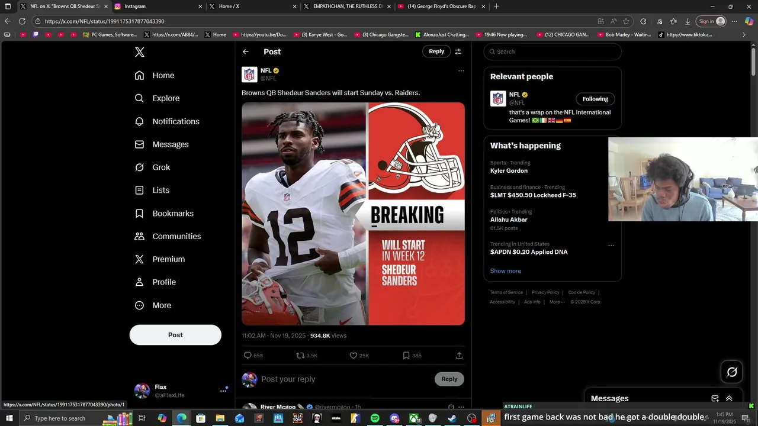Open Grok from the sidebar
This screenshot has width=758, height=426.
(x=152, y=167)
